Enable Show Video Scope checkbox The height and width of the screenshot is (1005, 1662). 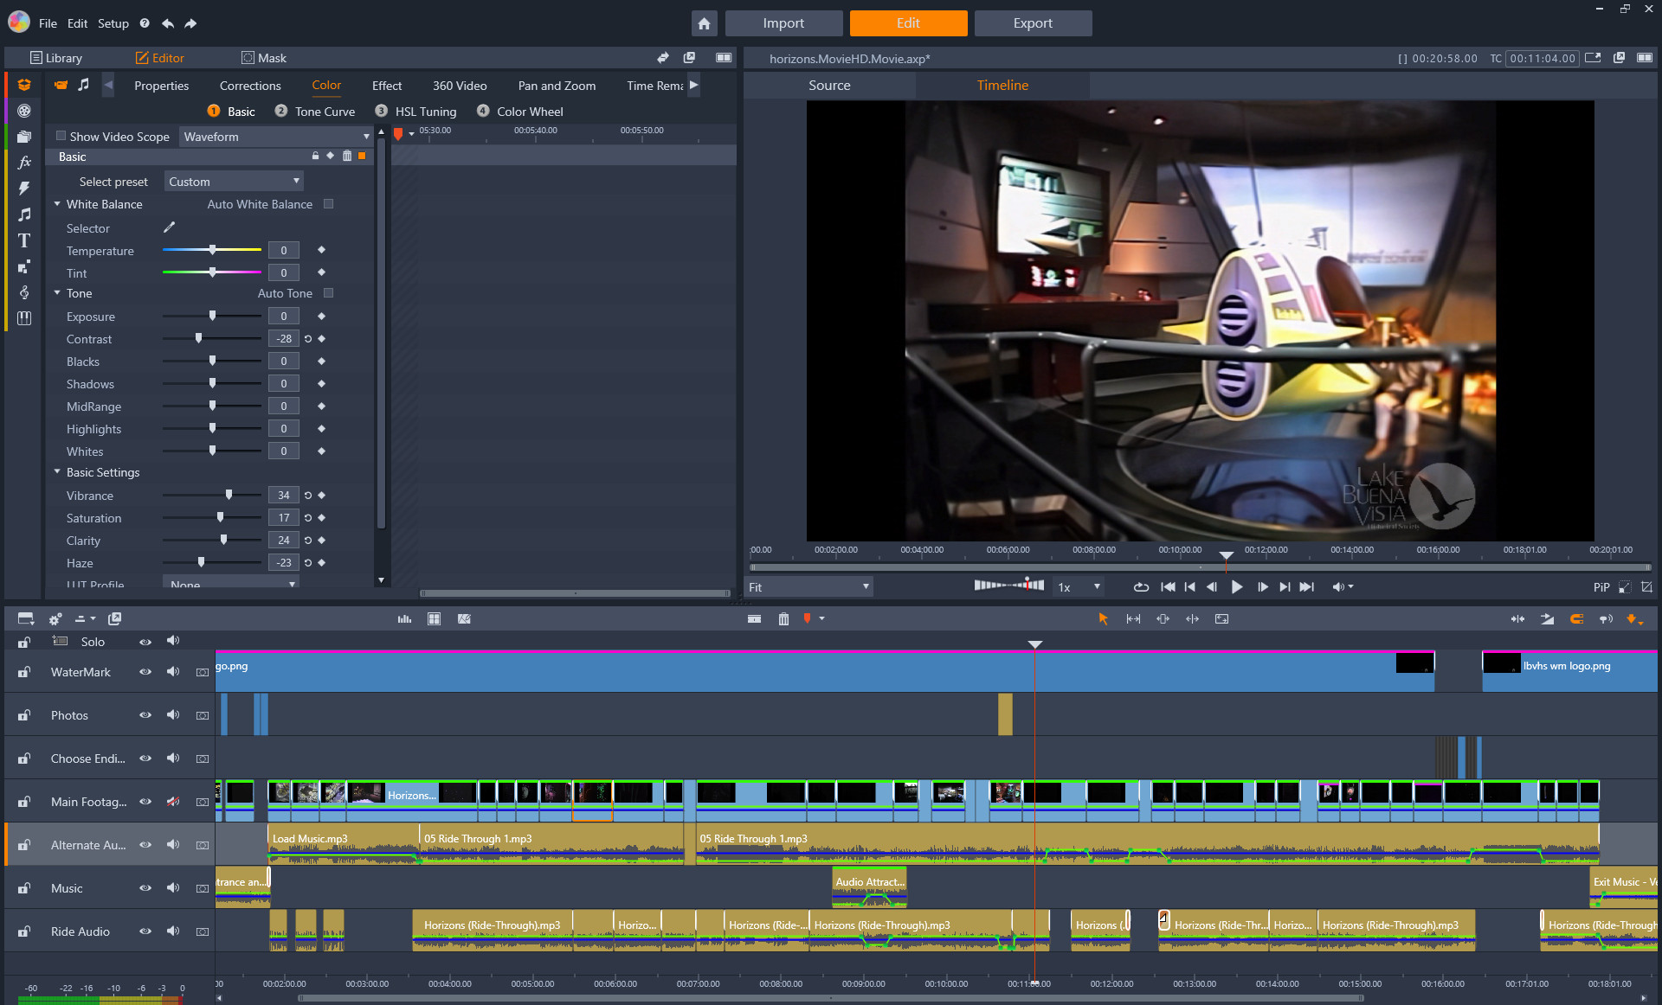click(x=61, y=136)
